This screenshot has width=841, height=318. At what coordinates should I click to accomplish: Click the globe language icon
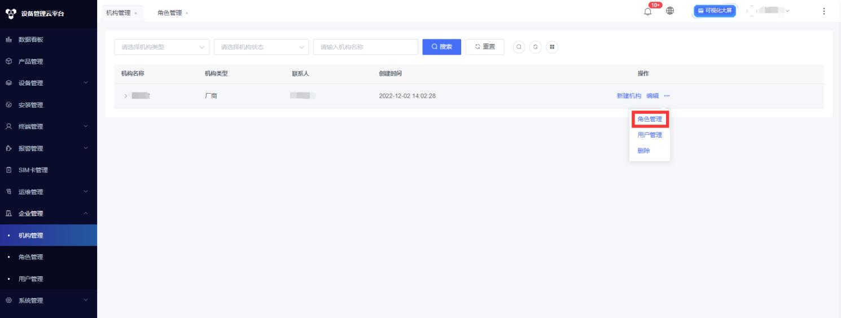coord(670,11)
